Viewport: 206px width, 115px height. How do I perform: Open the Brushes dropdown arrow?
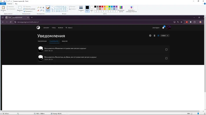[48, 11]
